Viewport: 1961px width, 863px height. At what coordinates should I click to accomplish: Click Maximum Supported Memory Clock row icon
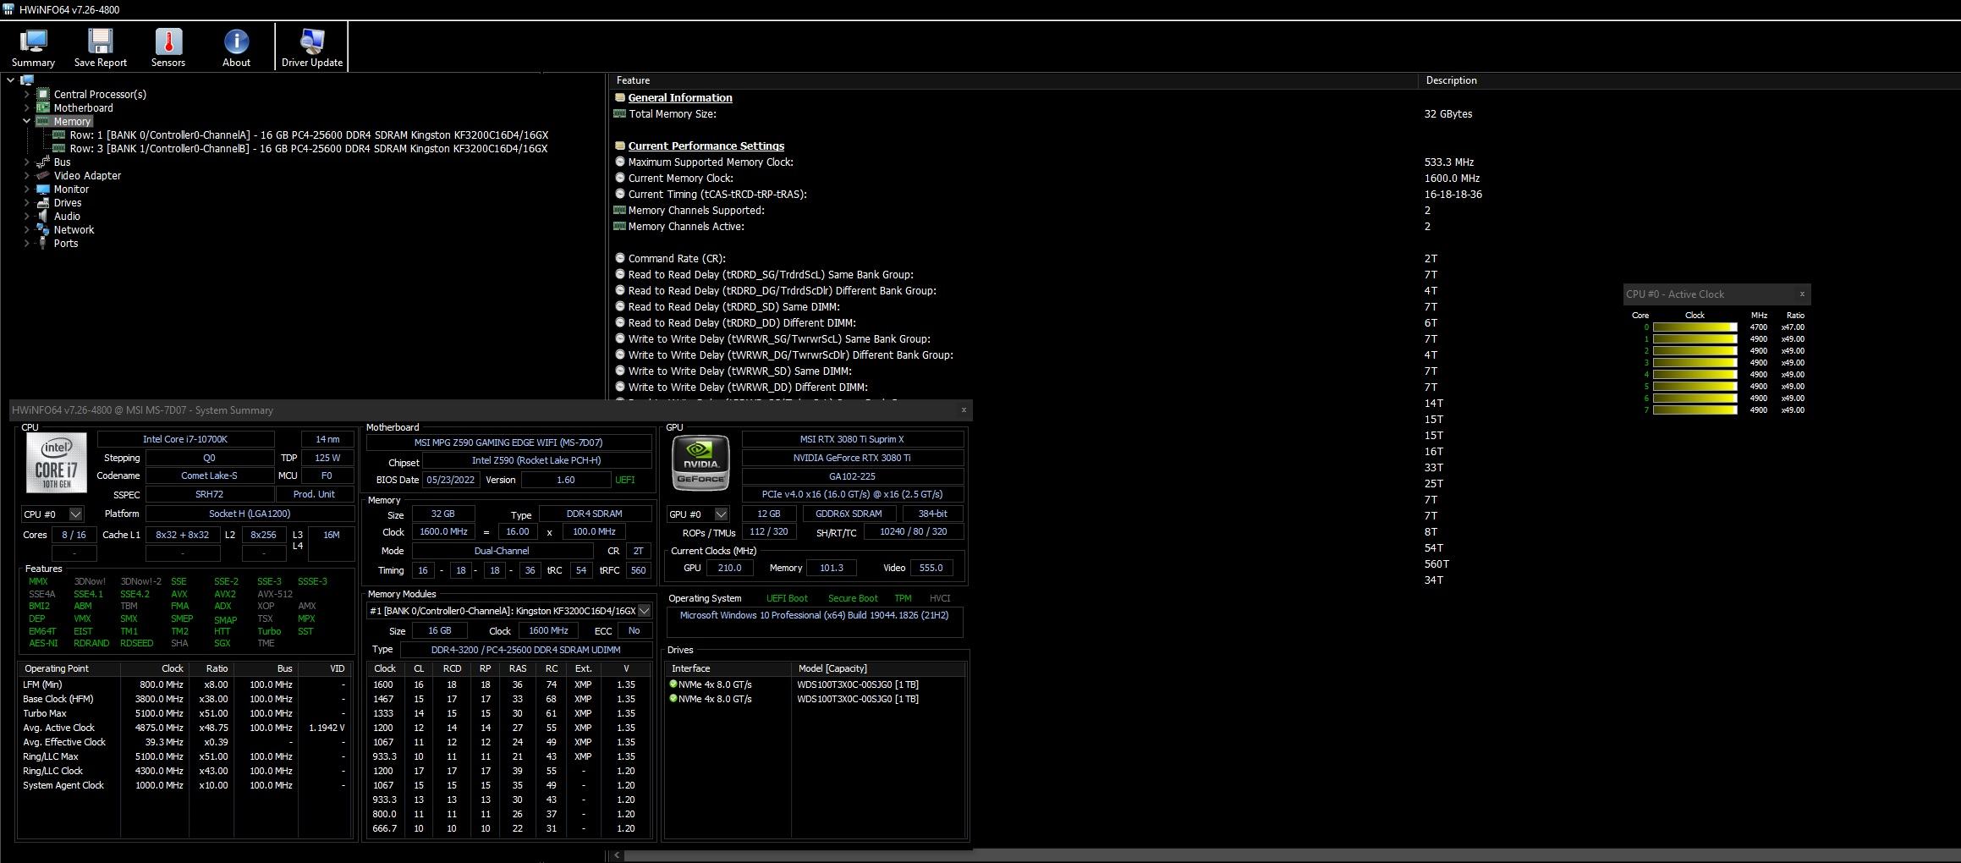tap(619, 162)
